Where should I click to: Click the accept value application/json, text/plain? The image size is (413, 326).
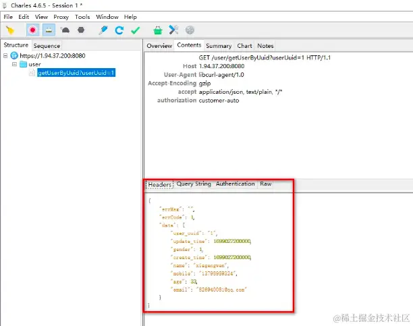240,92
